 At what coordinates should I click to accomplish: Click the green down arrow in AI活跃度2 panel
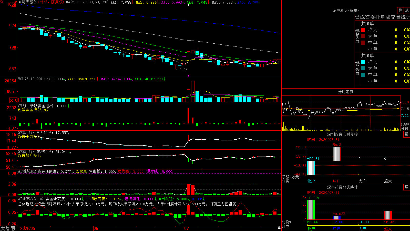point(202,171)
